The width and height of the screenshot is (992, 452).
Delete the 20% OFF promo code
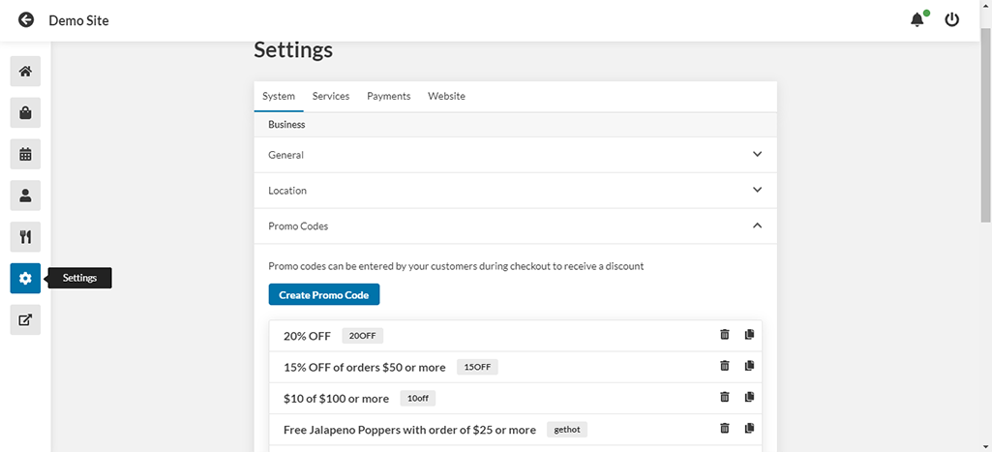click(725, 334)
